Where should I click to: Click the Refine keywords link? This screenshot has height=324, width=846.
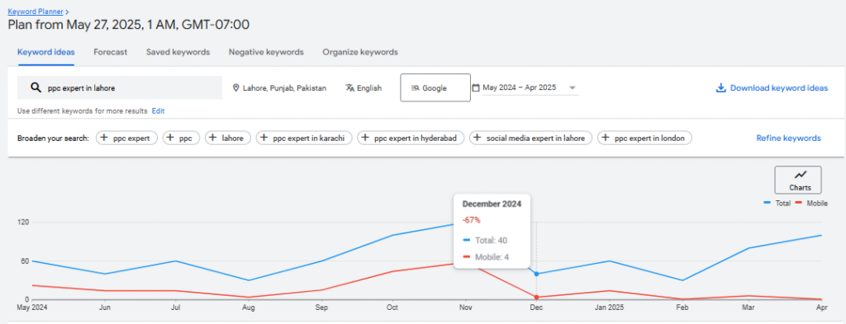tap(788, 139)
